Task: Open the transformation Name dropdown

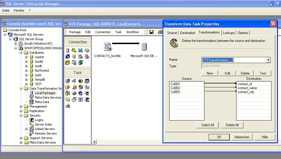Action: click(x=268, y=60)
